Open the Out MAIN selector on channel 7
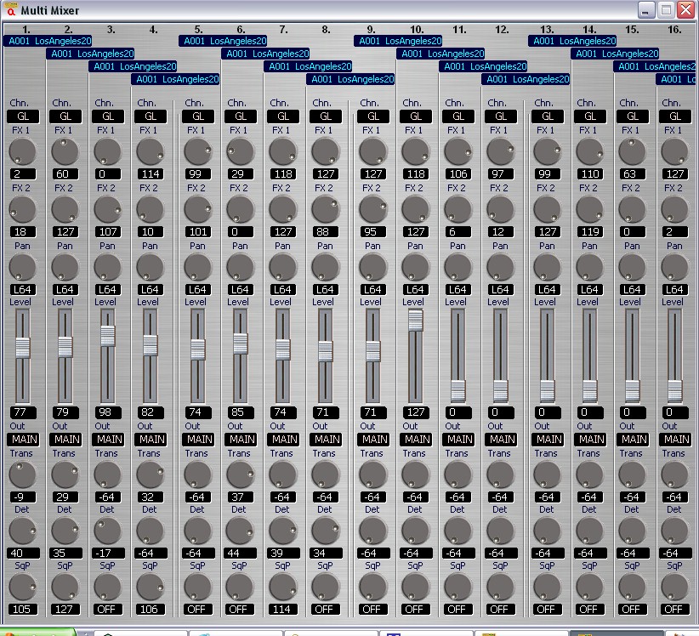The width and height of the screenshot is (699, 636). point(282,440)
